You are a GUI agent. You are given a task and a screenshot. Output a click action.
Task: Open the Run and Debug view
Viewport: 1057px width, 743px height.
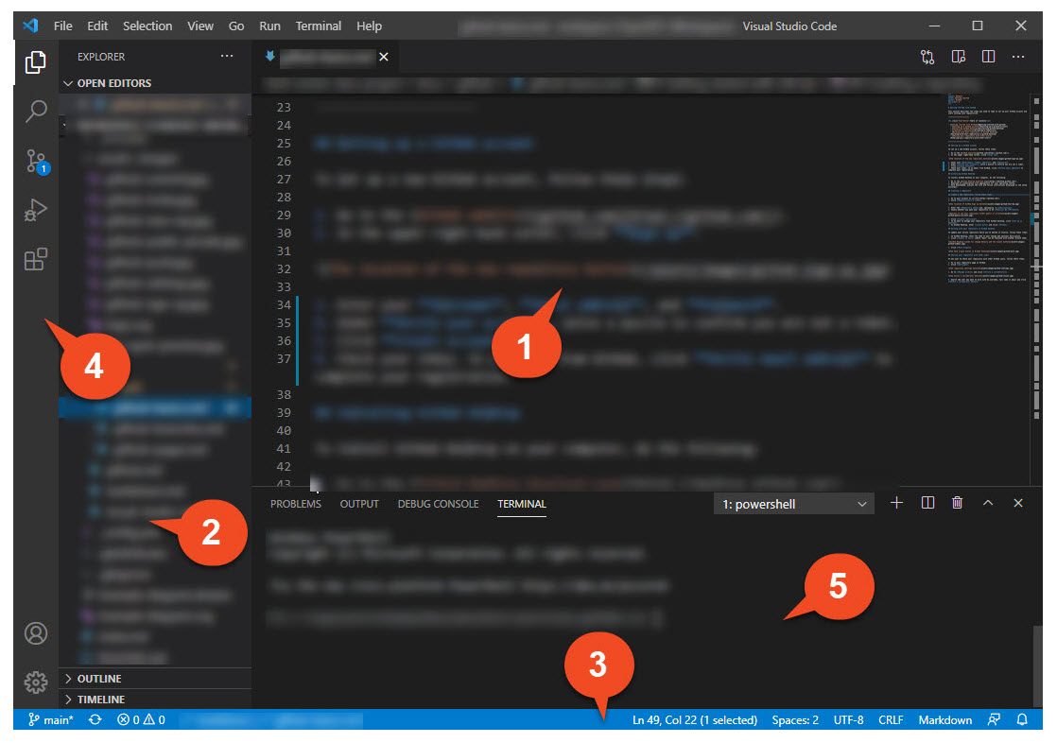[36, 211]
